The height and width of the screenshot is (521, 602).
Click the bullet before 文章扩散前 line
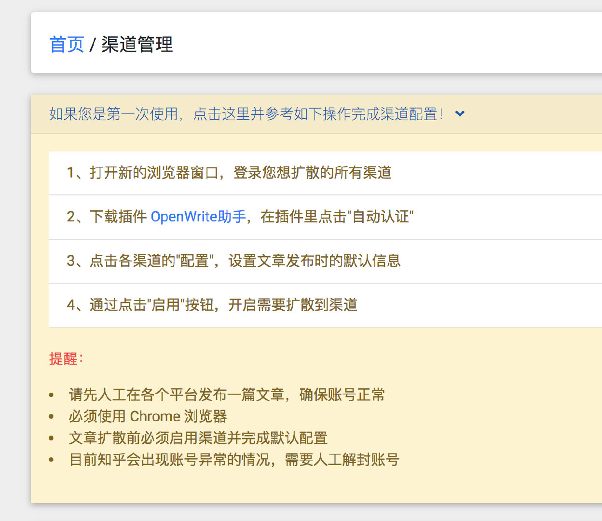click(x=51, y=439)
